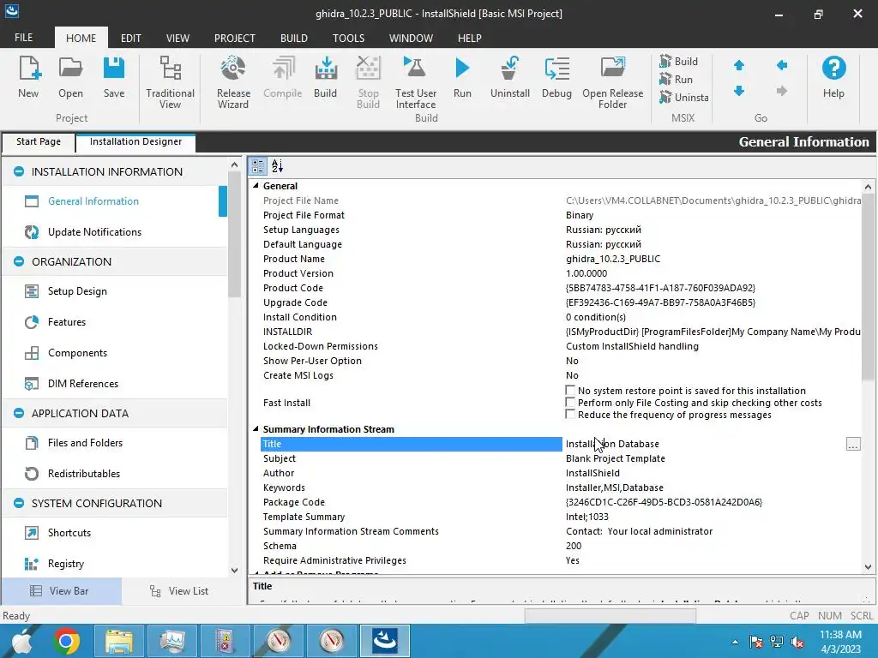Click the taskbar clock showing 11:38 AM
Screen dimensions: 878x658
[840, 641]
